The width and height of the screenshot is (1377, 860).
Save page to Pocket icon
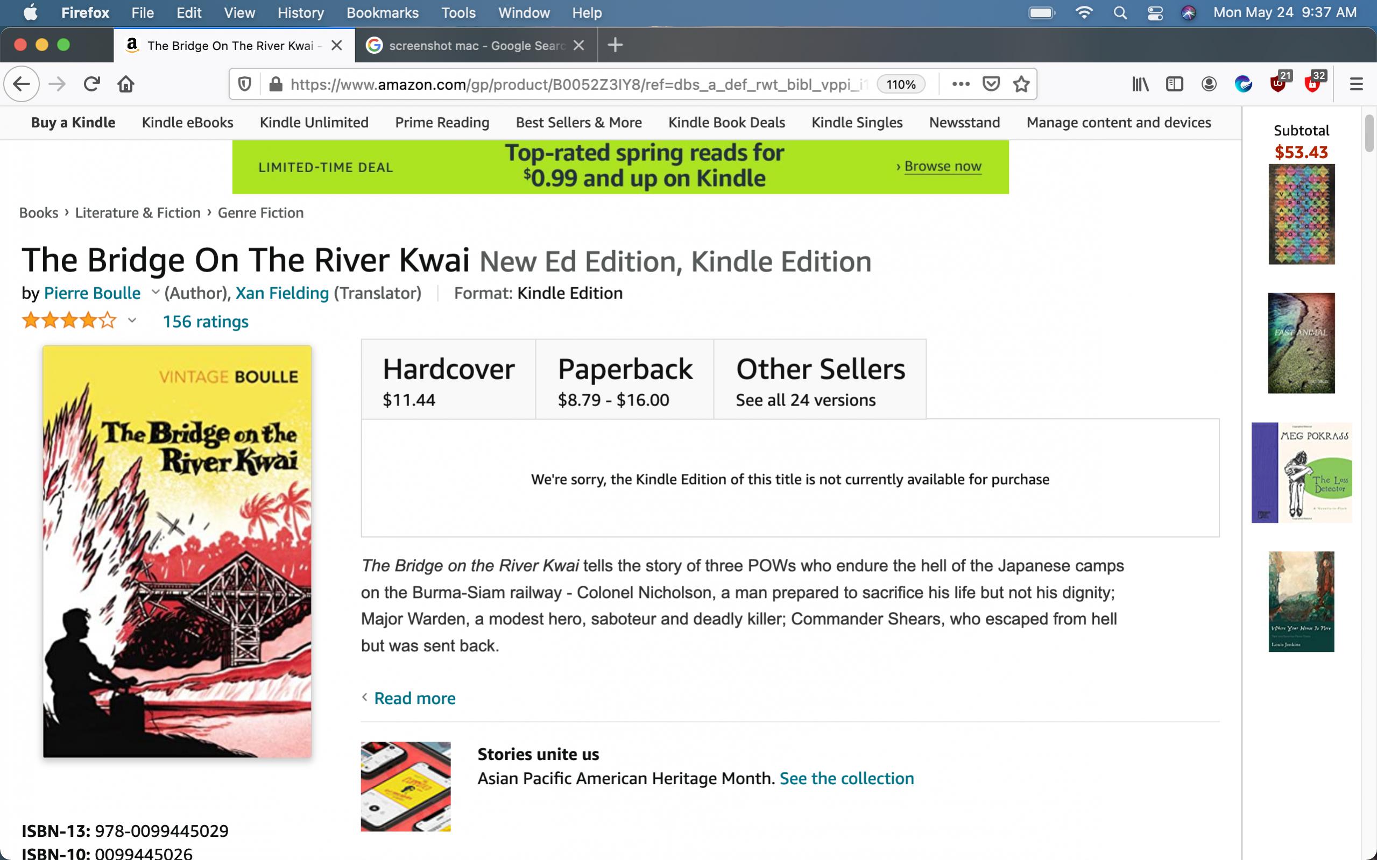click(x=991, y=84)
